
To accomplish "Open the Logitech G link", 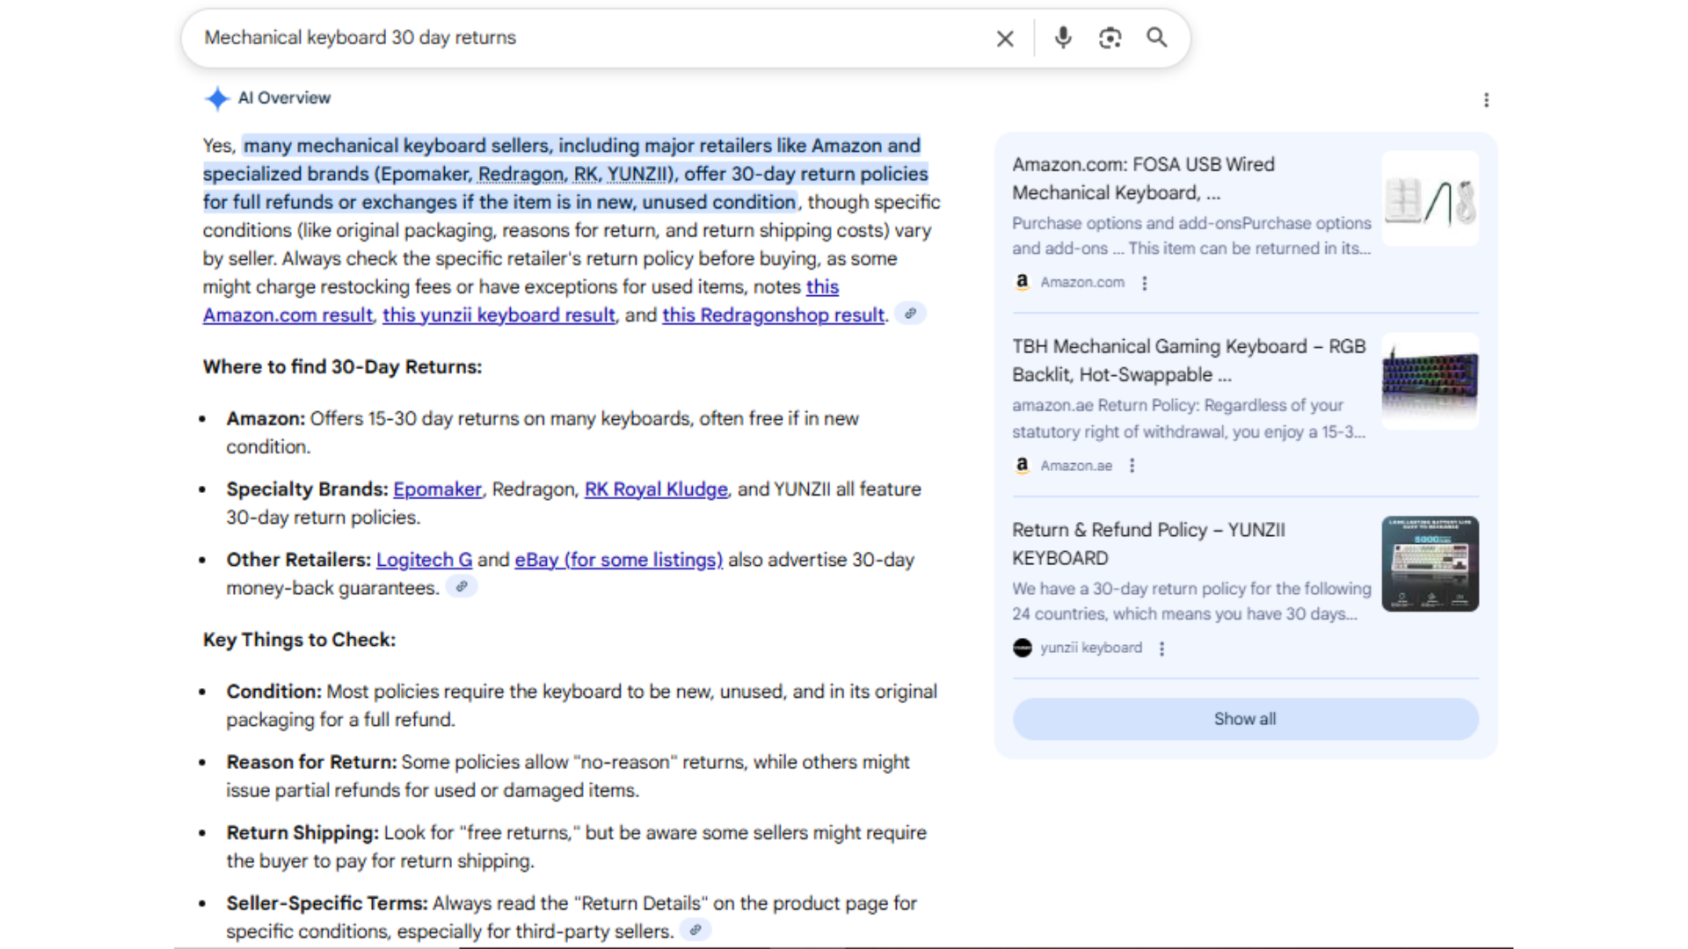I will (424, 560).
